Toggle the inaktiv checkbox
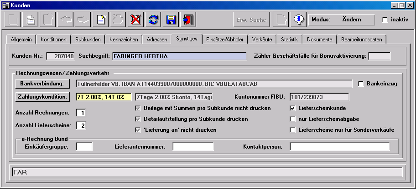Viewport: 416px width, 189px height. 385,20
